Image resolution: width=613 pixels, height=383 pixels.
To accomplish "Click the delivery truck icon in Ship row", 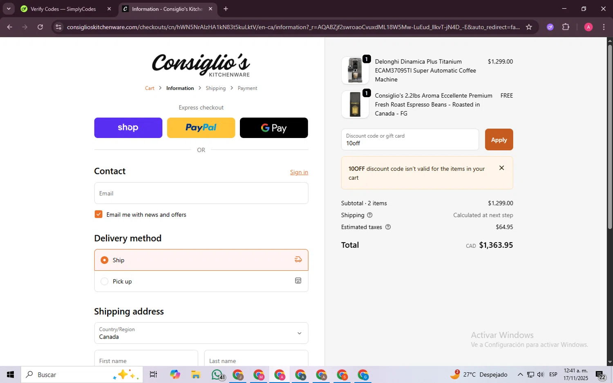I will (298, 260).
